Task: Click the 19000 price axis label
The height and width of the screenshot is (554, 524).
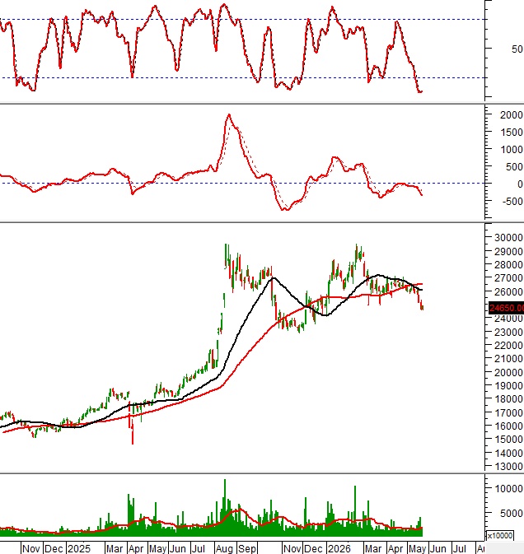Action: click(x=508, y=385)
